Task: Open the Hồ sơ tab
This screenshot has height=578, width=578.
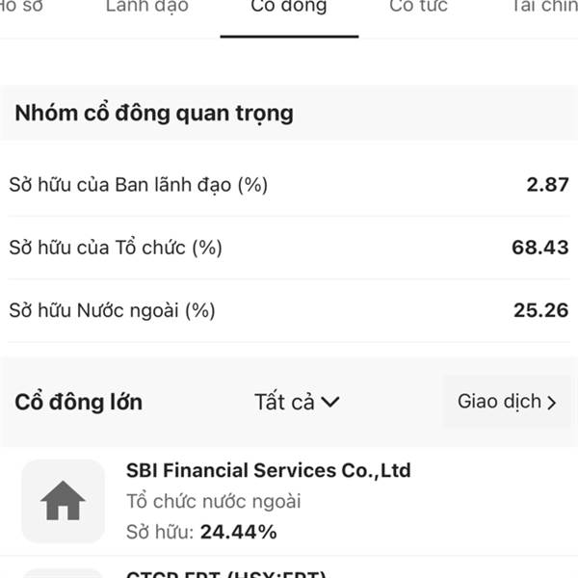Action: 21,6
